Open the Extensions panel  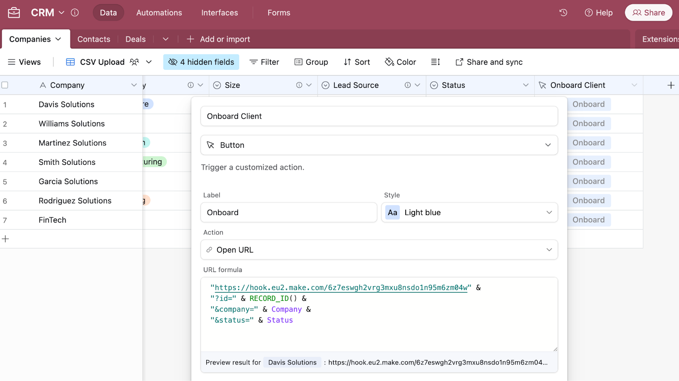point(660,39)
